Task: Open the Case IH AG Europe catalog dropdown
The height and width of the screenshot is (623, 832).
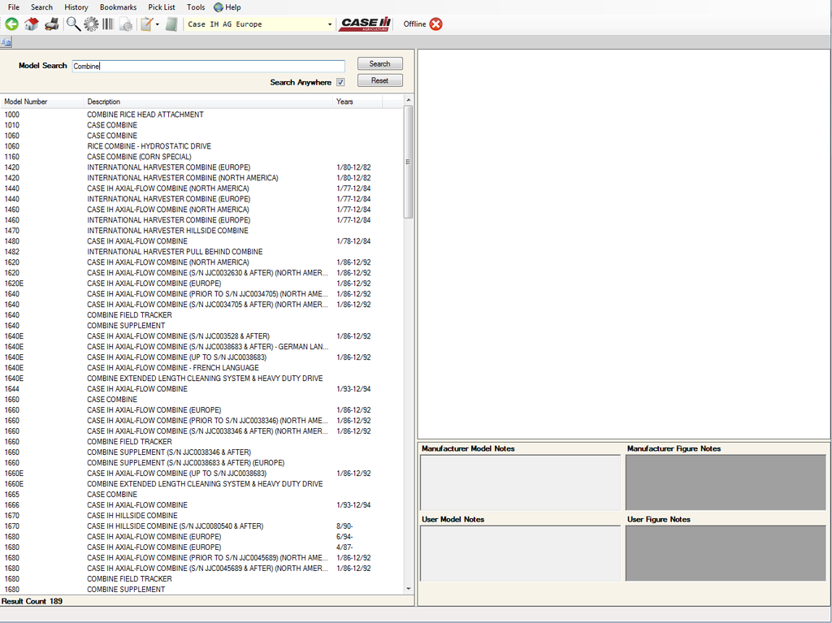Action: [x=330, y=24]
